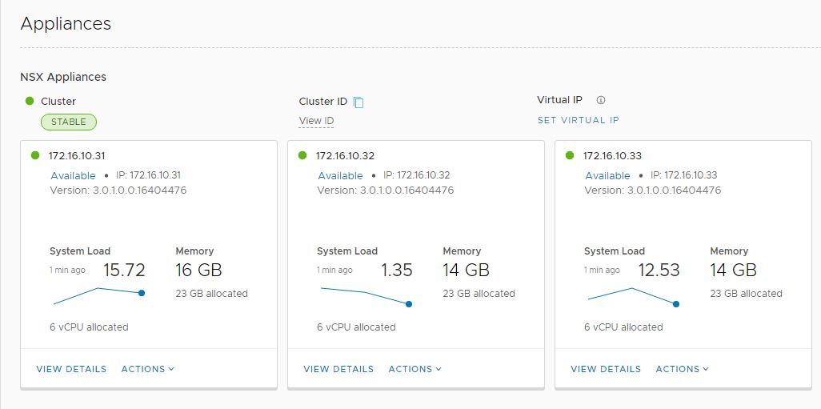Click the Available status link for 172.16.10.31
This screenshot has width=821, height=409.
point(73,175)
